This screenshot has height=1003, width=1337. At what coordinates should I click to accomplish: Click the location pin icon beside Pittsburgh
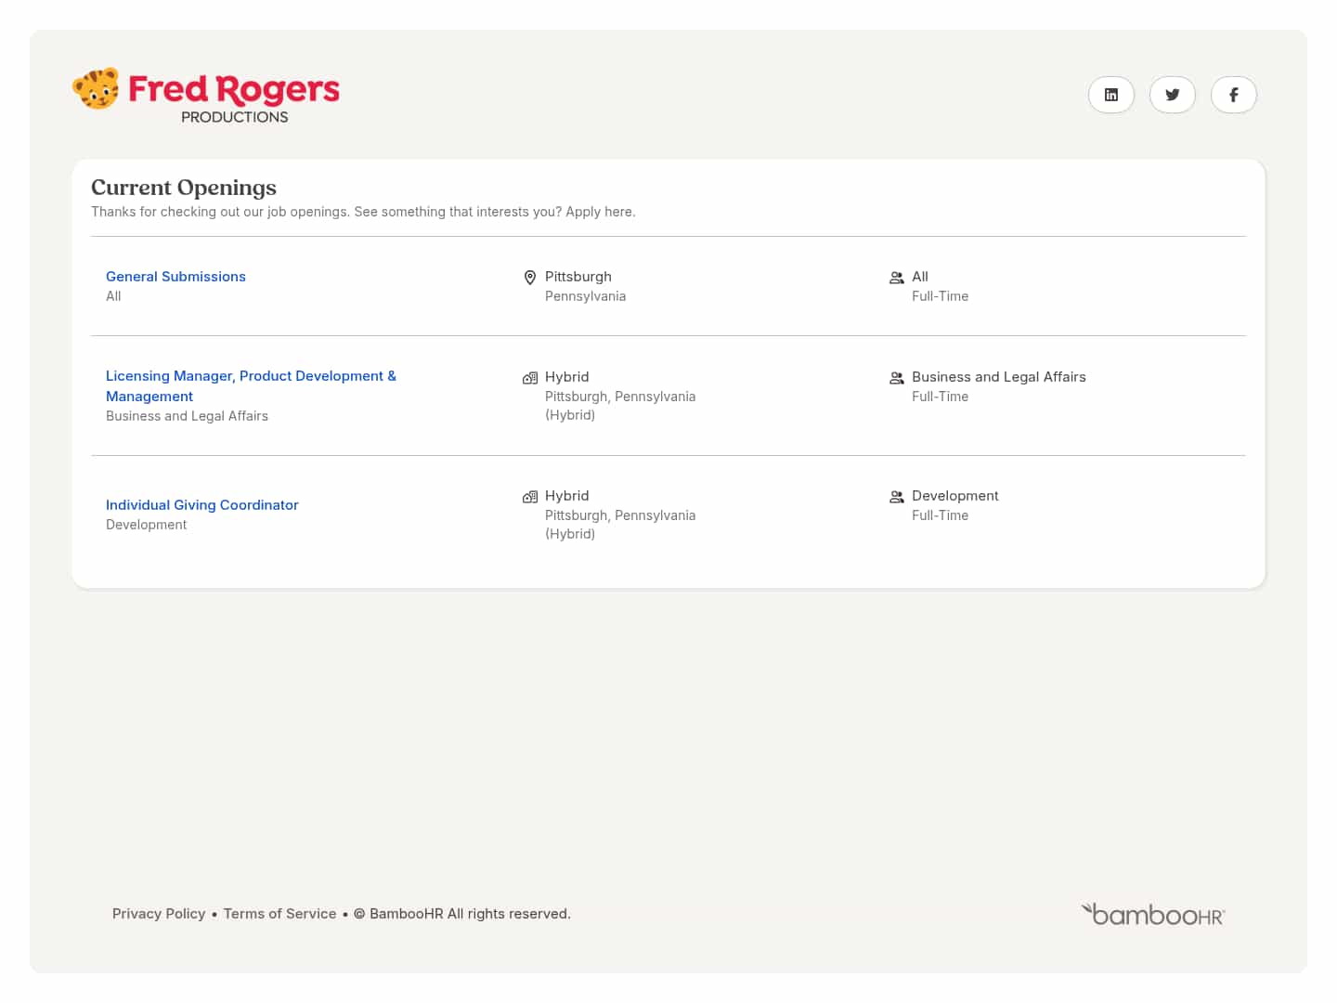(530, 278)
